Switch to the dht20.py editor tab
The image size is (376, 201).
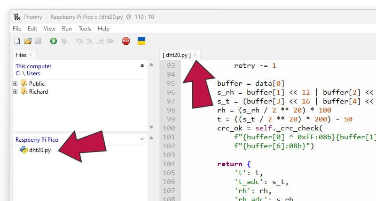(177, 55)
